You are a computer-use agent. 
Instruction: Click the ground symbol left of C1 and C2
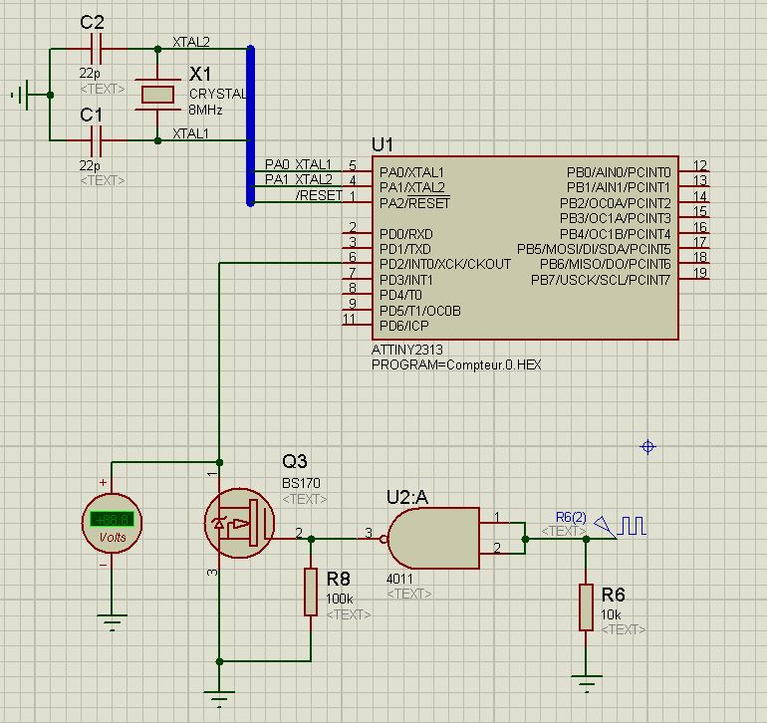point(22,95)
